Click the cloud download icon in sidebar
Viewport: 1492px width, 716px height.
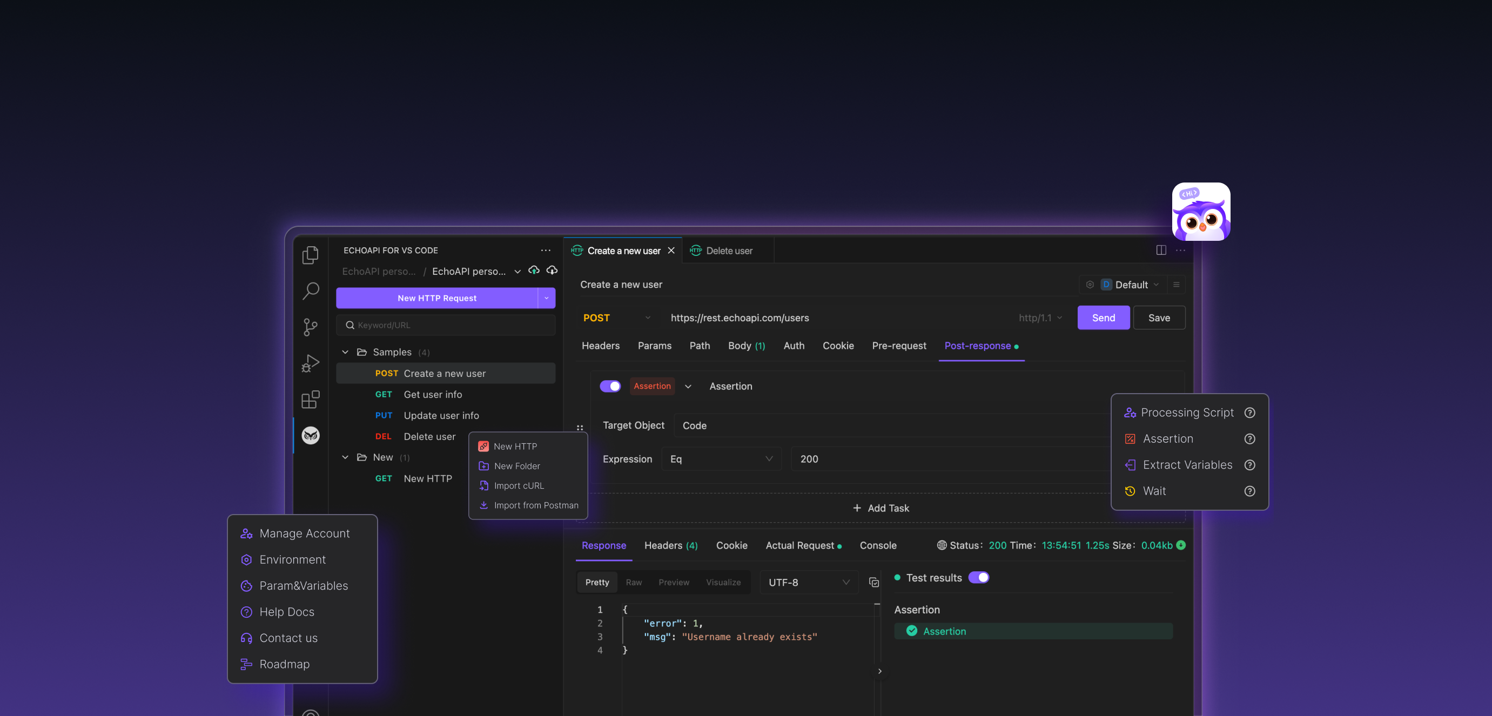(x=552, y=271)
